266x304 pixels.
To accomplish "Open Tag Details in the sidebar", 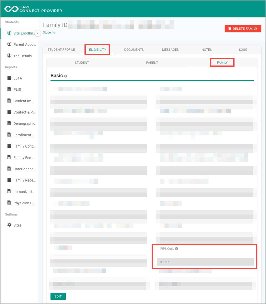I will click(19, 56).
